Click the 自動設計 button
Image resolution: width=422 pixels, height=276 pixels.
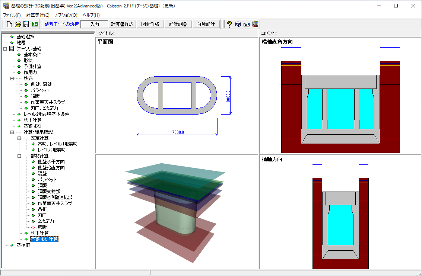pyautogui.click(x=206, y=24)
